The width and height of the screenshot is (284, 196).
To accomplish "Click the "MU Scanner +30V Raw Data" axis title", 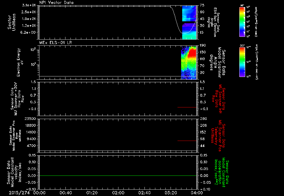I will [17, 99].
